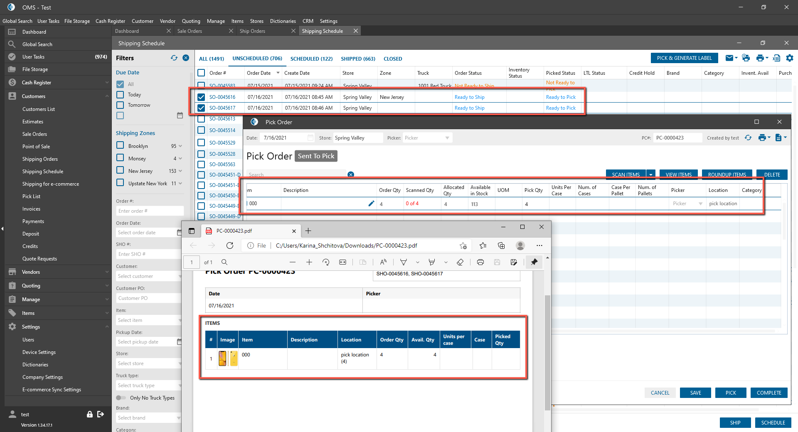Image resolution: width=798 pixels, height=432 pixels.
Task: Uncheck order SO-0045616 checkbox
Action: 201,97
